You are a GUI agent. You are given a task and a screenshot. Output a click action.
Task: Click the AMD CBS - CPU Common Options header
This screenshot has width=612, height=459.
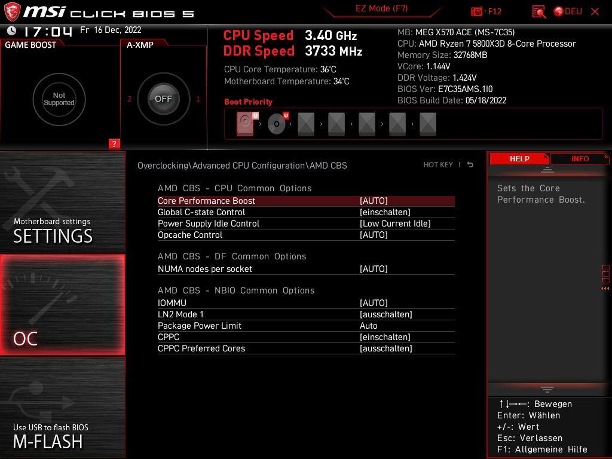coord(234,188)
